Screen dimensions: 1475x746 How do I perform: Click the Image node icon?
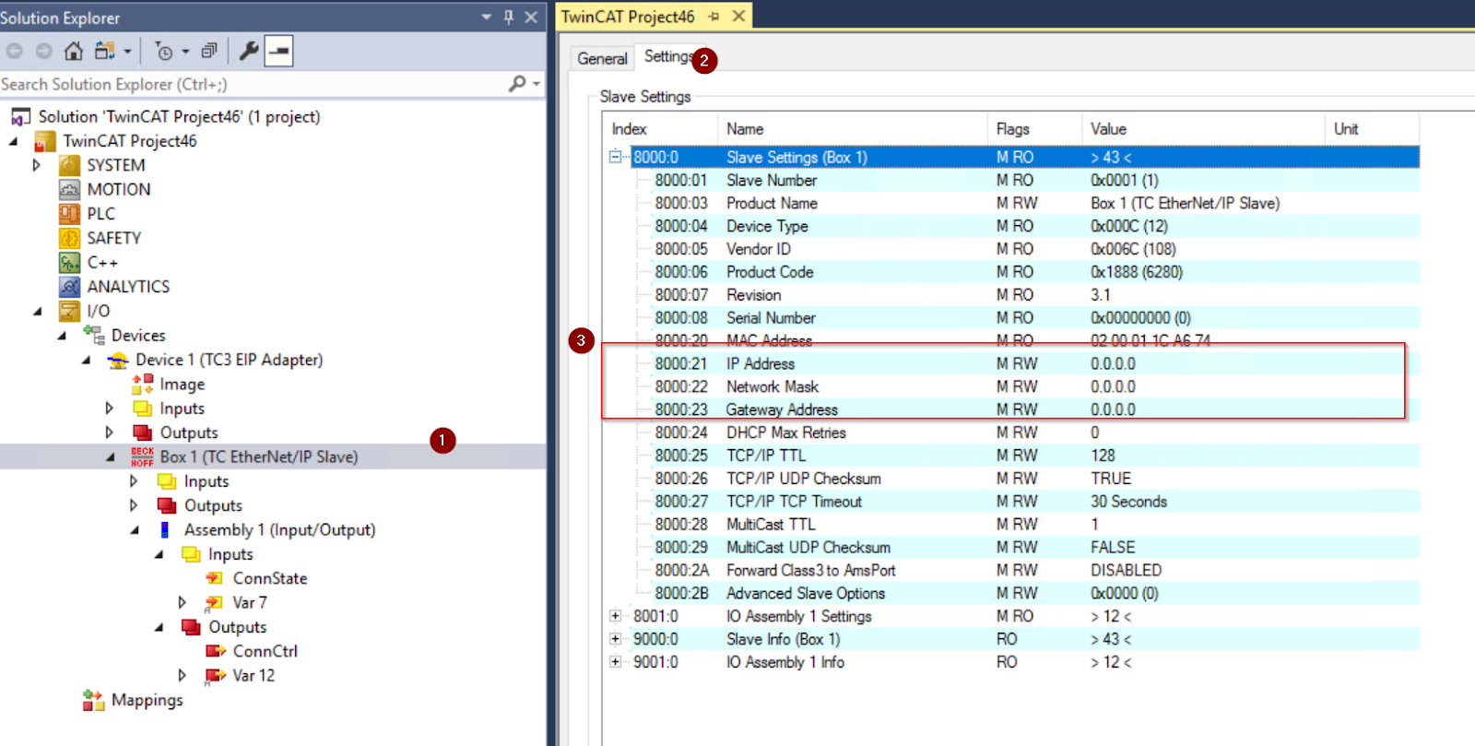[142, 385]
